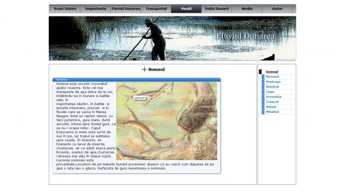
Task: Open the Scurt Istoric menu tab
Action: [x=65, y=9]
